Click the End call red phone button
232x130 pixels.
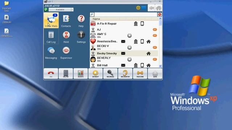click(51, 74)
